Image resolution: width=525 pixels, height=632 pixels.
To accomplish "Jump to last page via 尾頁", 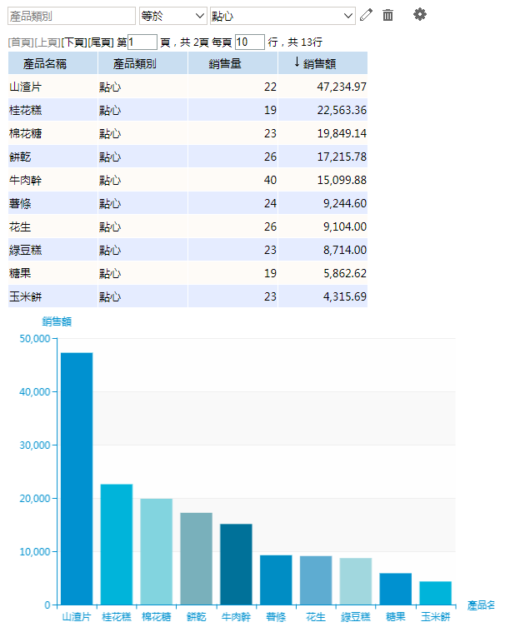I will (x=100, y=42).
